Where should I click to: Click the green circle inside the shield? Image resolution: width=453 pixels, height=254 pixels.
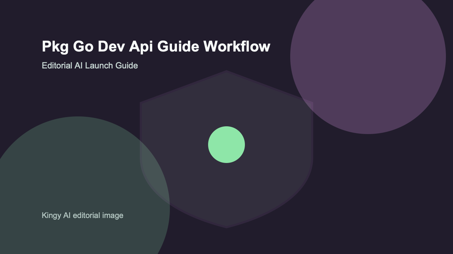point(226,145)
